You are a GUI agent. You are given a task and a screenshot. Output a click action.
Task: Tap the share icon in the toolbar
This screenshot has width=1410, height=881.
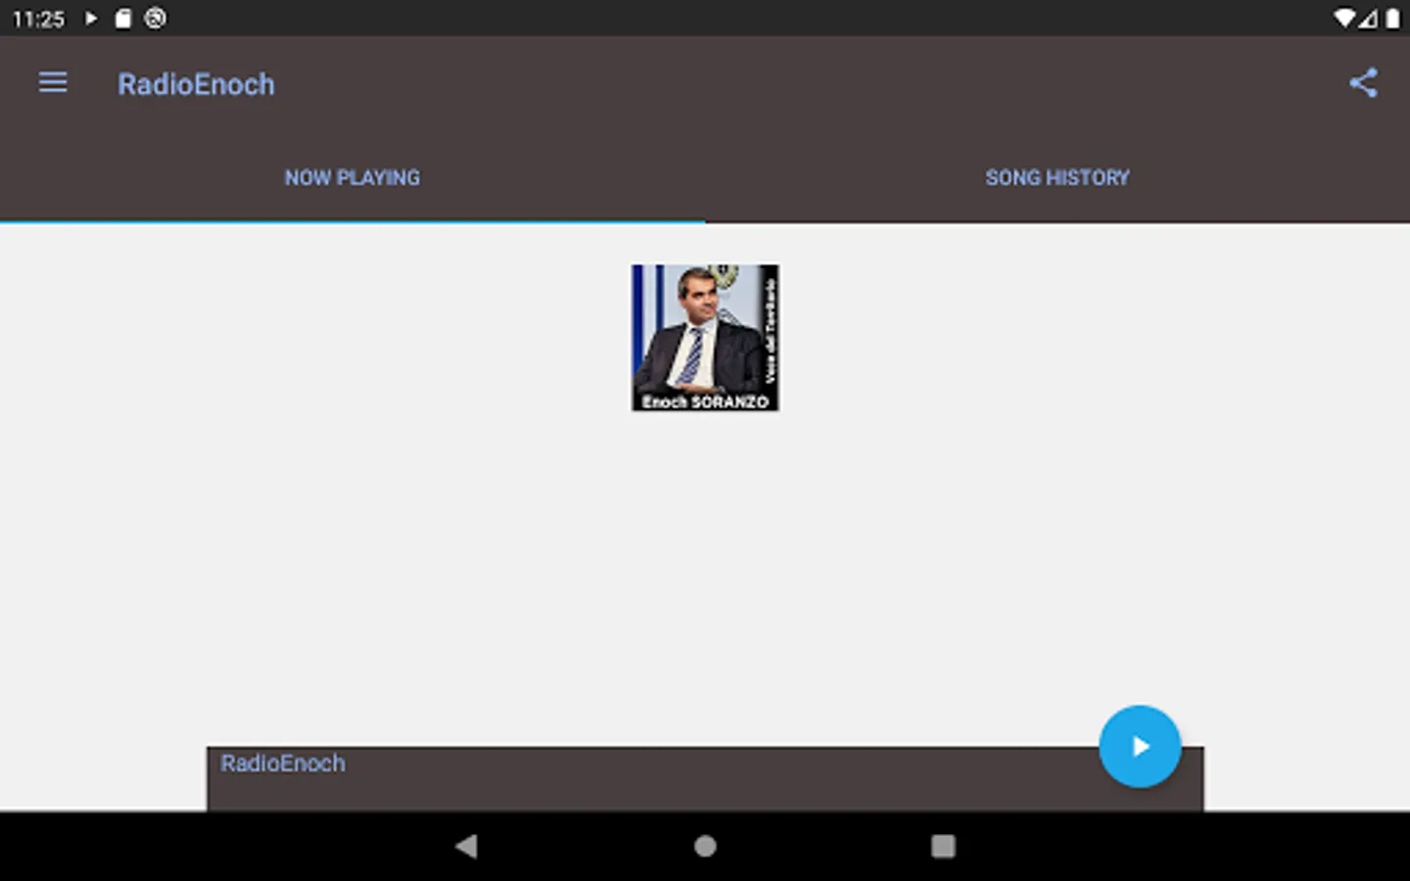tap(1363, 83)
